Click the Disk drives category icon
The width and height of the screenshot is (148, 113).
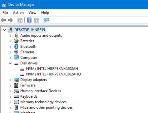point(16,64)
